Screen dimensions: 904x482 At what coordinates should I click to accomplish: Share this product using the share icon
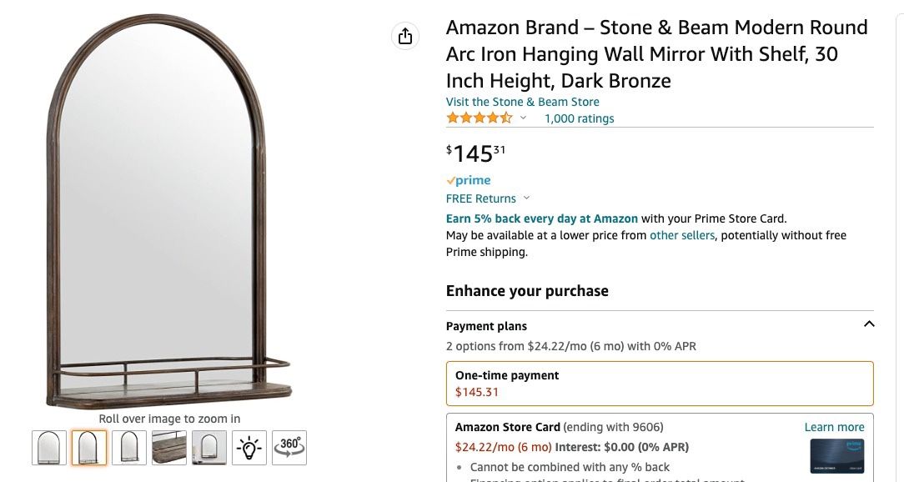405,37
